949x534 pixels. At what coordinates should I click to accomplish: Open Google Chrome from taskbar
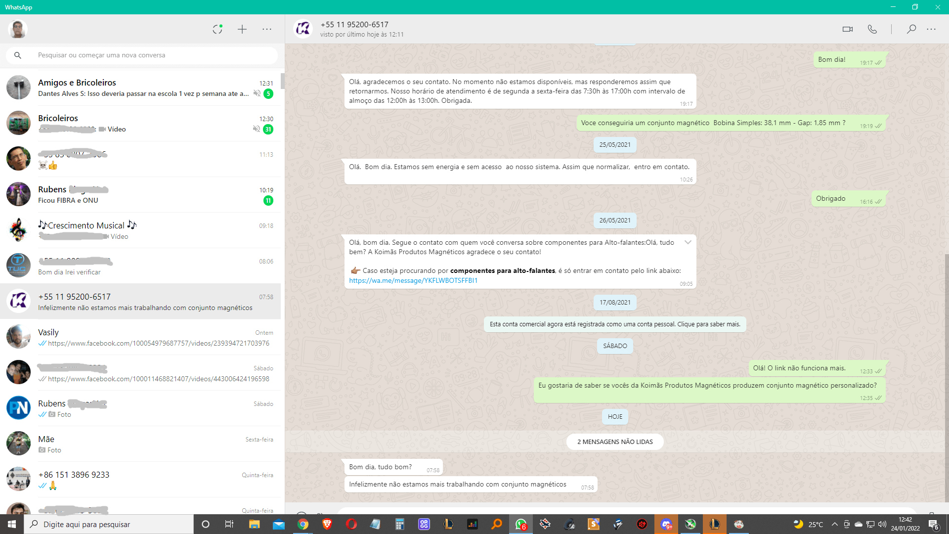[303, 524]
